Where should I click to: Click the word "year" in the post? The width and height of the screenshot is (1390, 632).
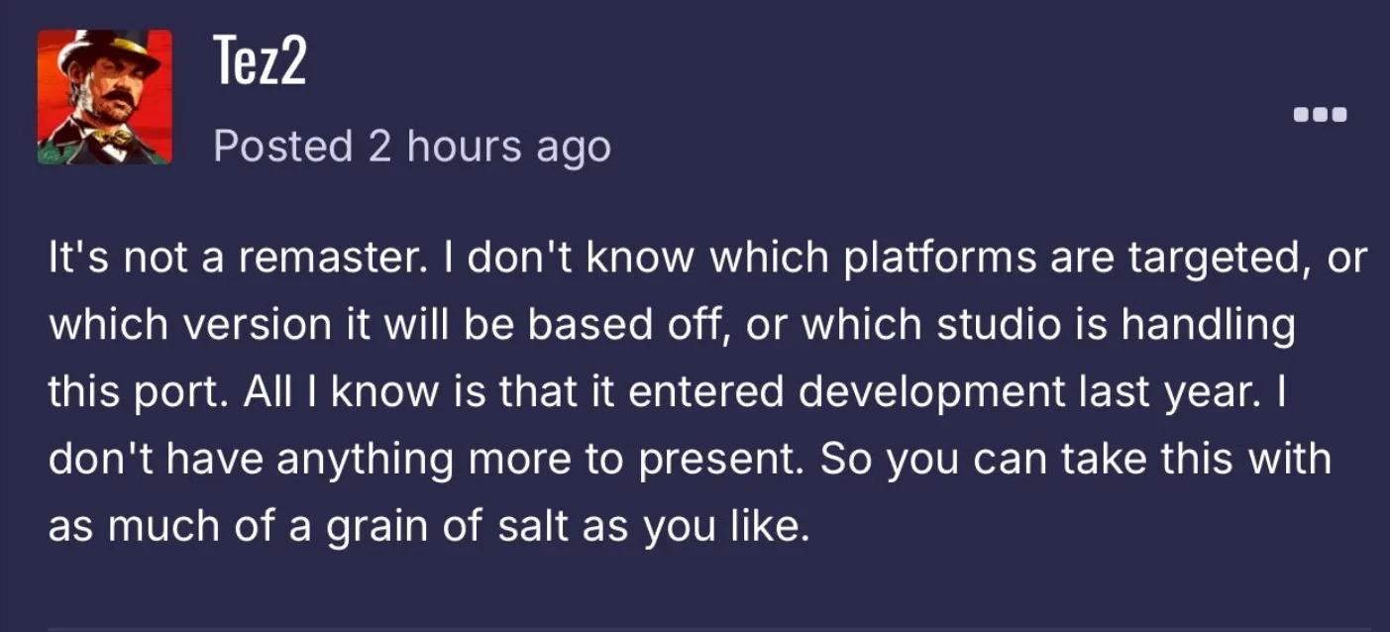tap(1224, 393)
